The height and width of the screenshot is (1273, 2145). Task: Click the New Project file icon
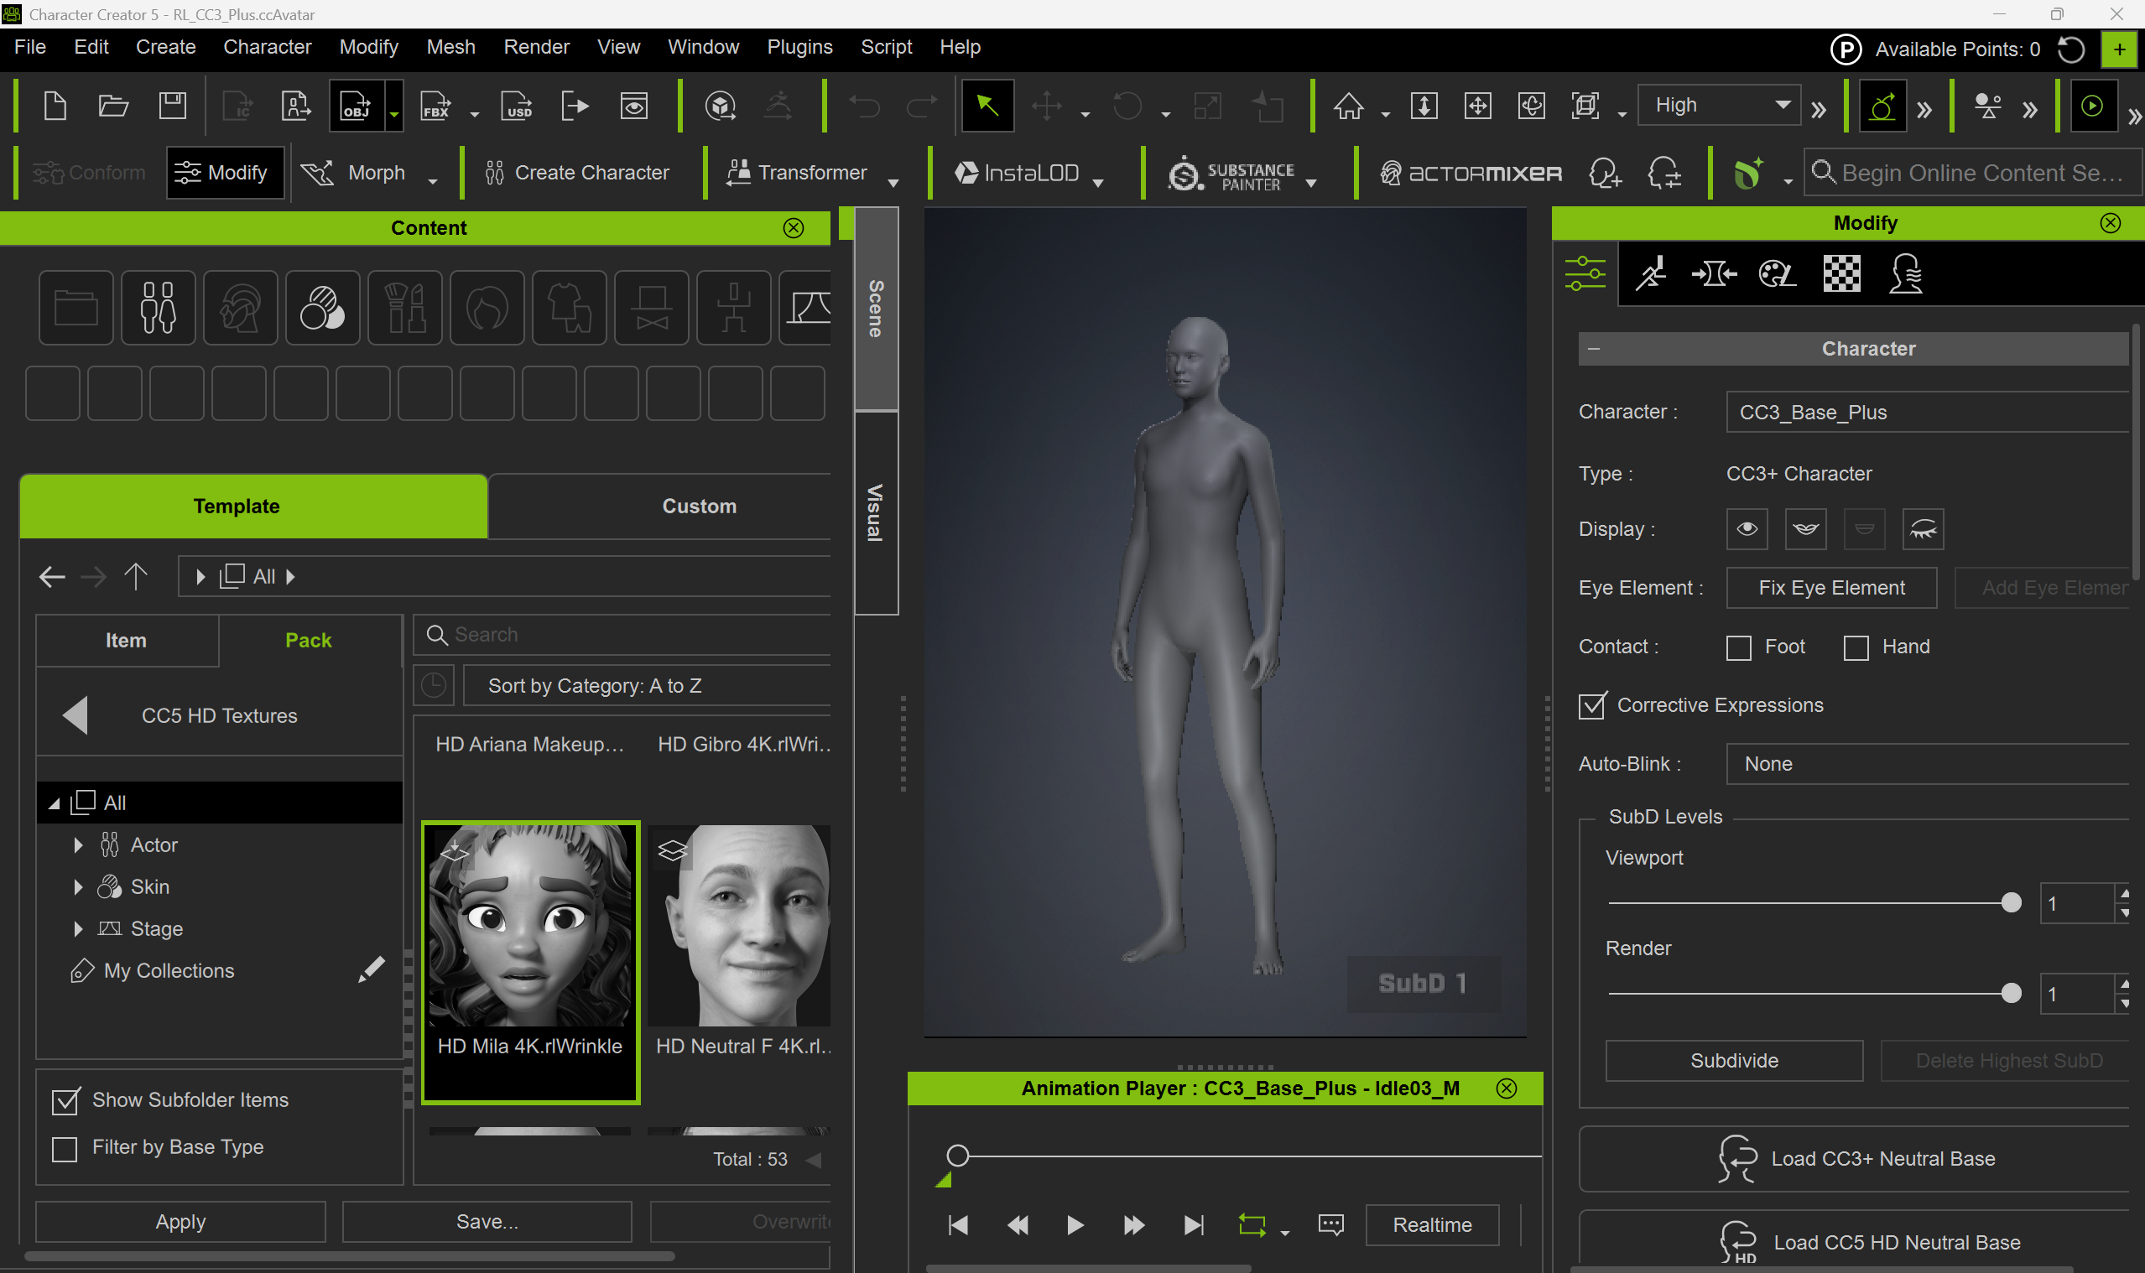coord(55,106)
